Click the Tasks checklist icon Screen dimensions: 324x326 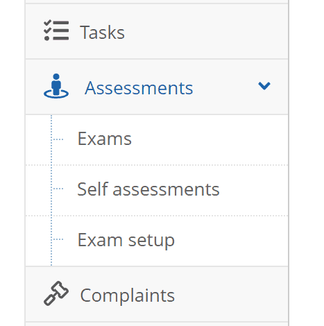[56, 31]
